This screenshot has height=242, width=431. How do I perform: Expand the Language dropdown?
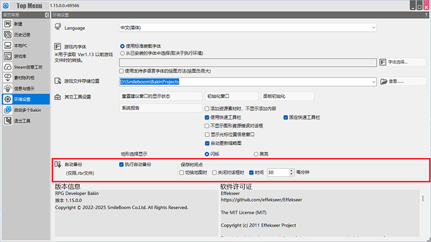click(x=372, y=27)
